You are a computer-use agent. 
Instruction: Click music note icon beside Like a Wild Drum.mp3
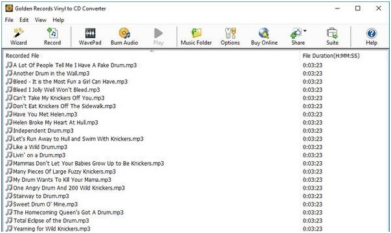9,147
